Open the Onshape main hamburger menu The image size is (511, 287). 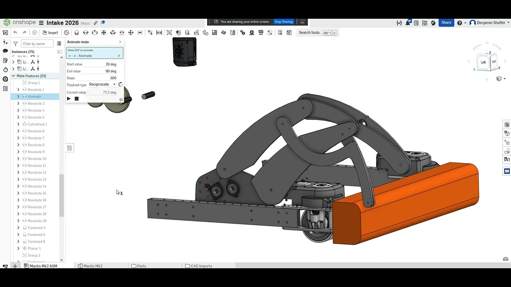[41, 23]
